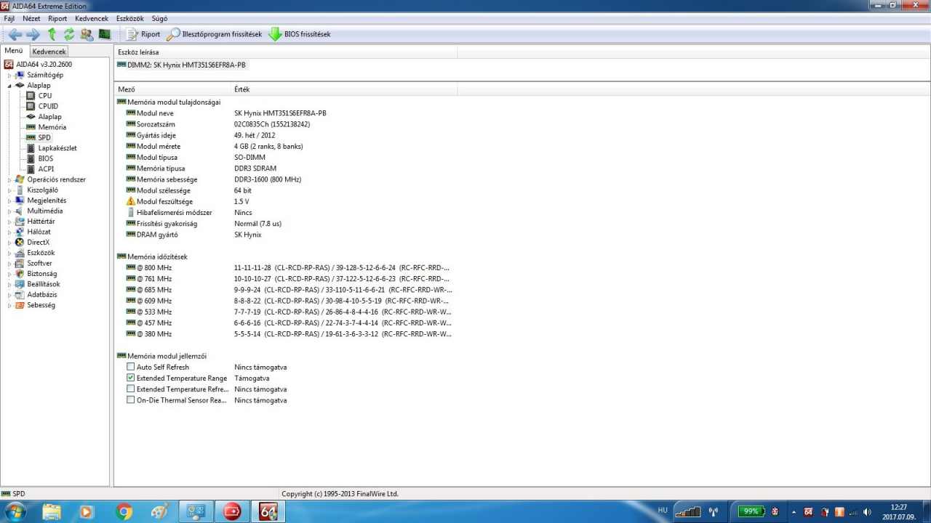Select the @ 800 MHz timing row

pyautogui.click(x=289, y=268)
